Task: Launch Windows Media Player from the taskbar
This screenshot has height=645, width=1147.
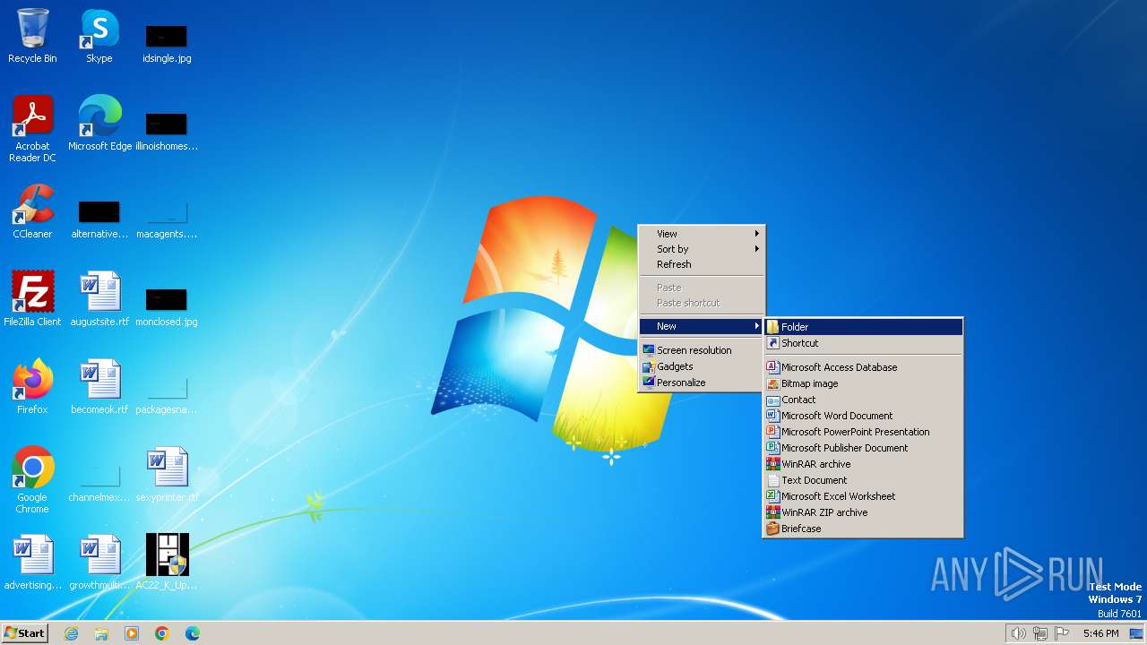Action: pos(132,633)
